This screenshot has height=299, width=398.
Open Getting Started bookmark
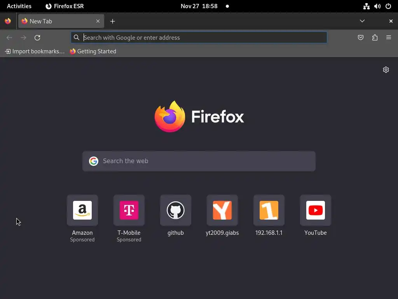93,51
